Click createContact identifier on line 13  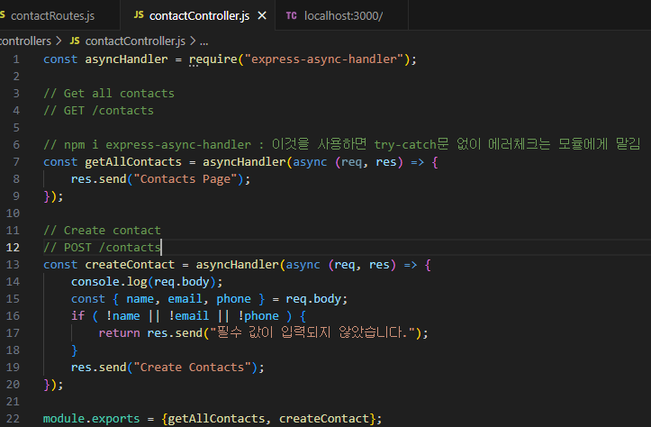click(130, 265)
